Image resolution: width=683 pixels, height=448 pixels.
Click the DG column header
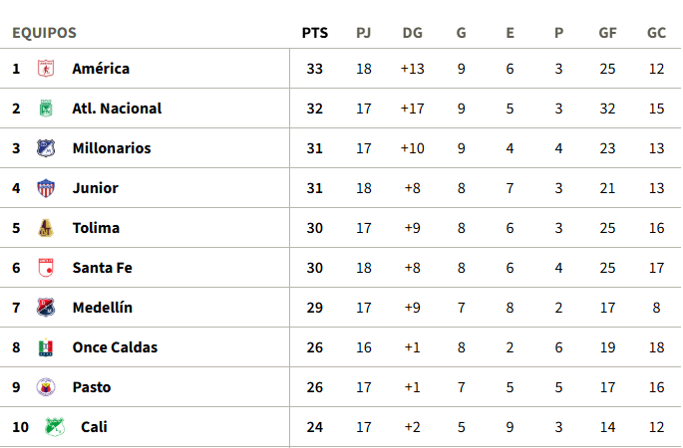point(413,33)
